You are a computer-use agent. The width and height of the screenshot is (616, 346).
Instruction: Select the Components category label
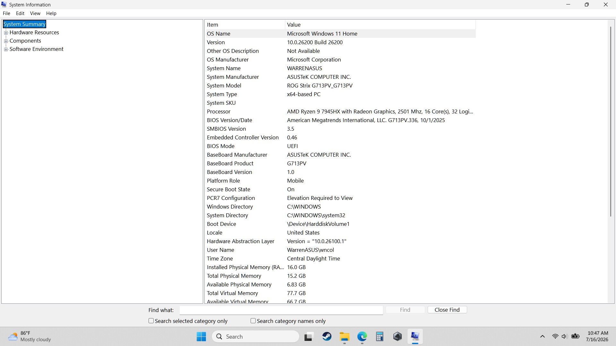(25, 41)
